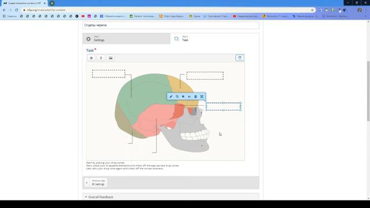The height and width of the screenshot is (208, 370).
Task: Close the Create interactive content tab
Action: pos(45,3)
